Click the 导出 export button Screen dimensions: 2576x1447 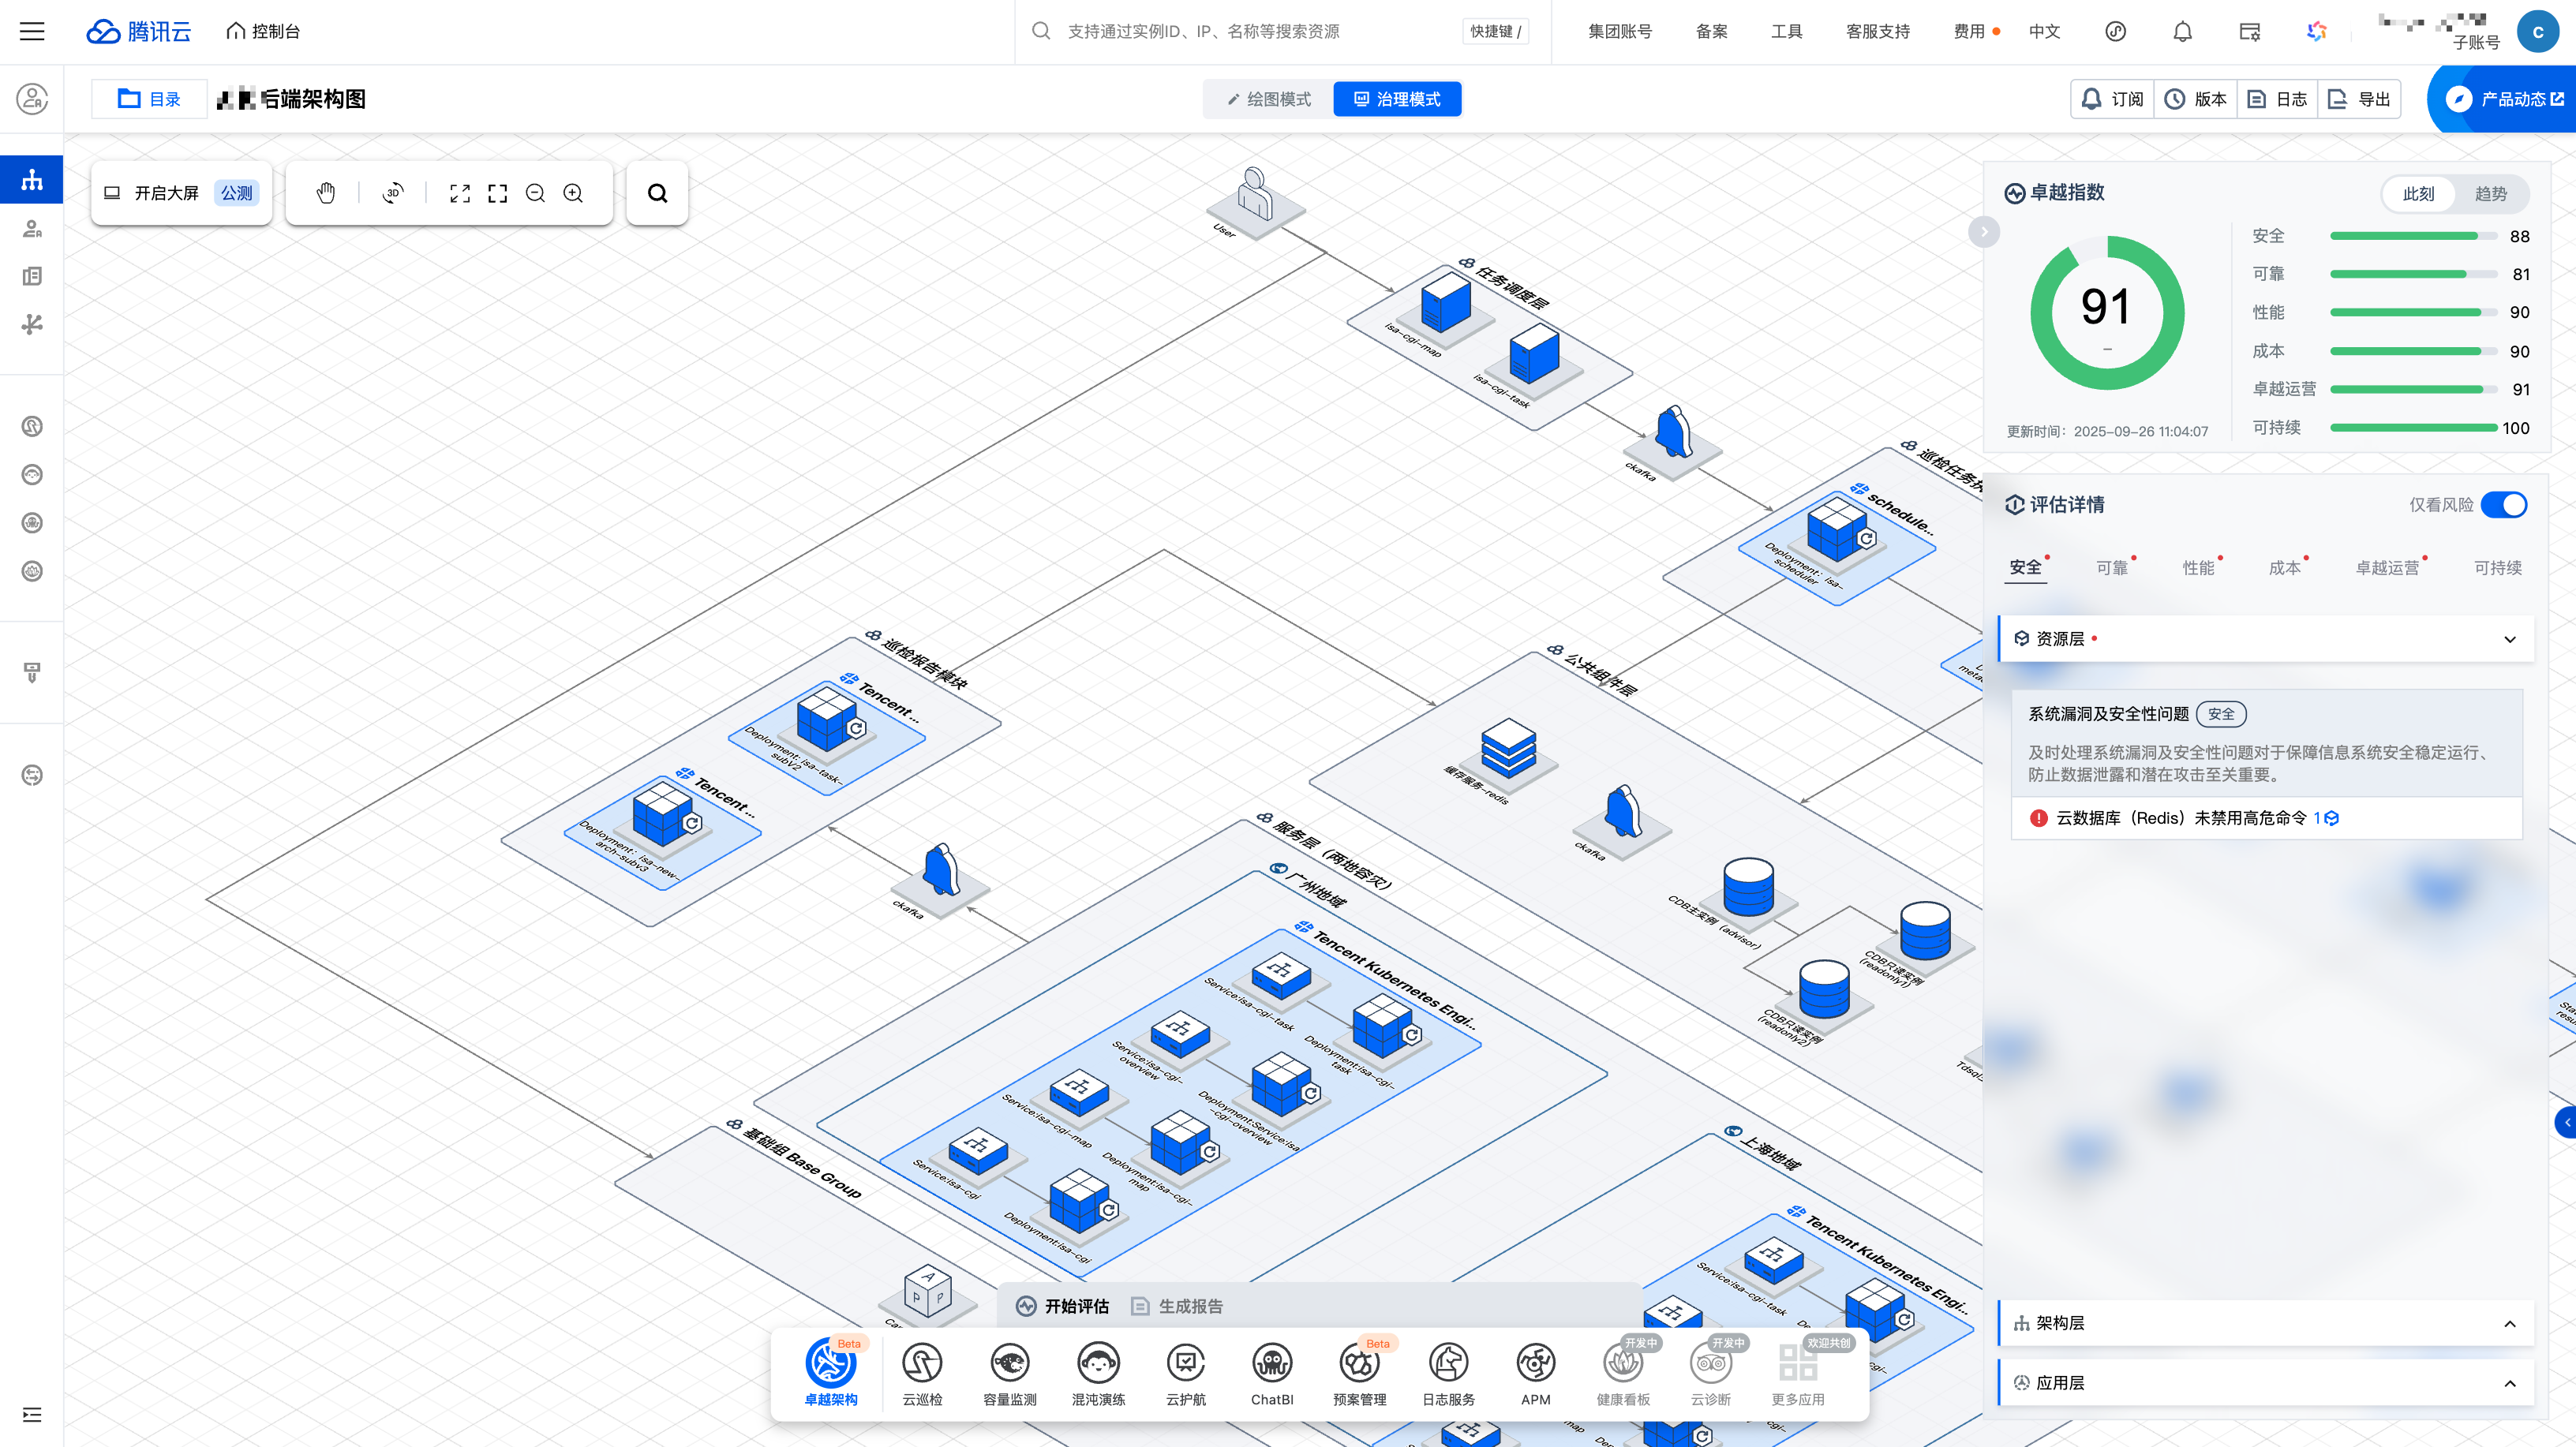tap(2360, 99)
